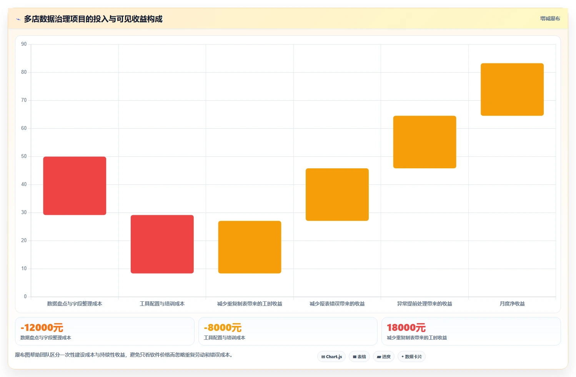Image resolution: width=576 pixels, height=377 pixels.
Task: Click the axis label 工具配置与培训成本
Action: pyautogui.click(x=162, y=304)
